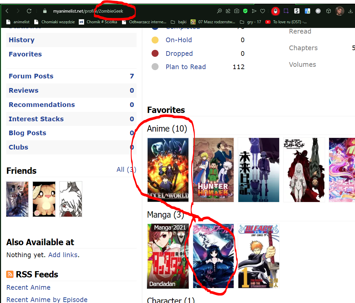Image resolution: width=355 pixels, height=303 pixels.
Task: Click the camera snapshot icon in the address bar
Action: pos(237,11)
